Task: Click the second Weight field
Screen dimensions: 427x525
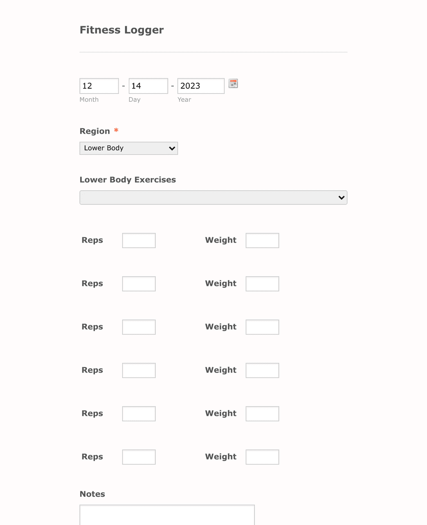Action: tap(262, 284)
